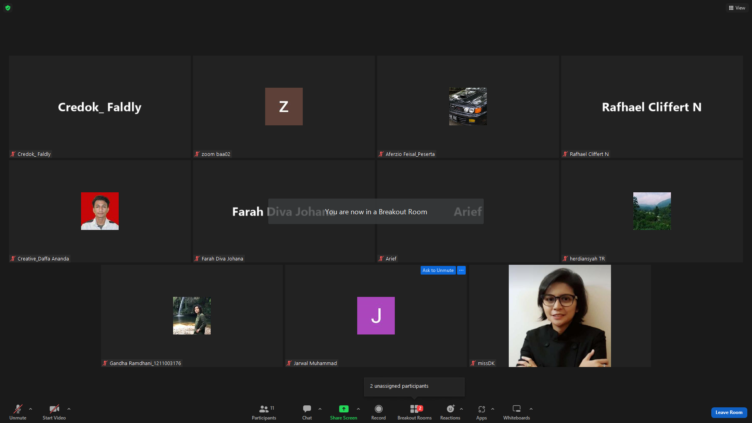Image resolution: width=752 pixels, height=423 pixels.
Task: Expand Apps options arrow
Action: click(x=493, y=409)
